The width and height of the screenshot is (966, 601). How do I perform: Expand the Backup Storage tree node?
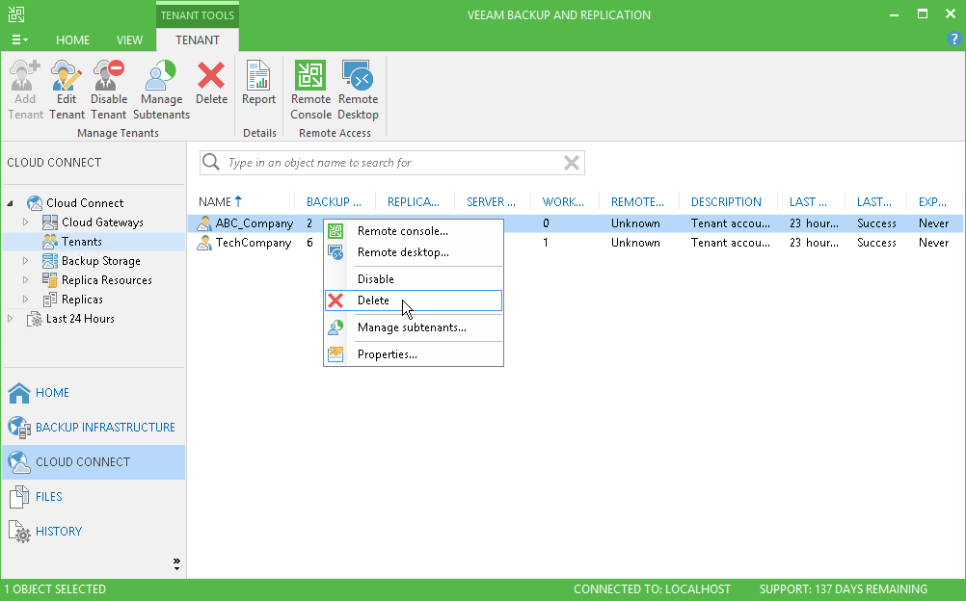point(25,260)
